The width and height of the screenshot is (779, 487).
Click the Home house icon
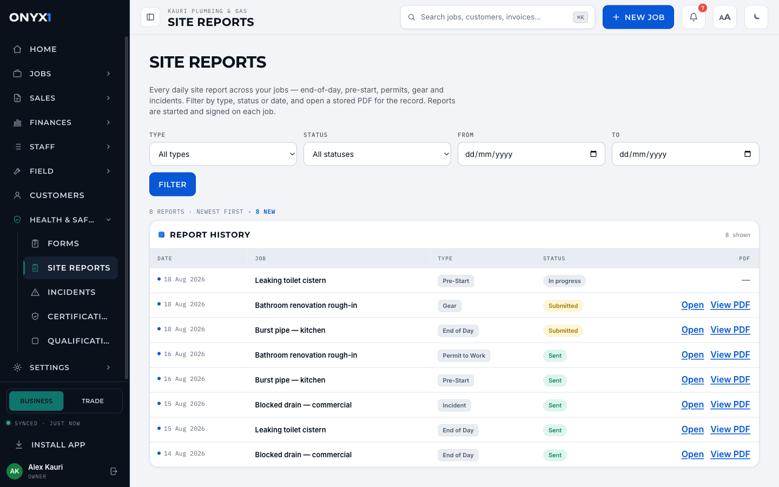point(17,49)
